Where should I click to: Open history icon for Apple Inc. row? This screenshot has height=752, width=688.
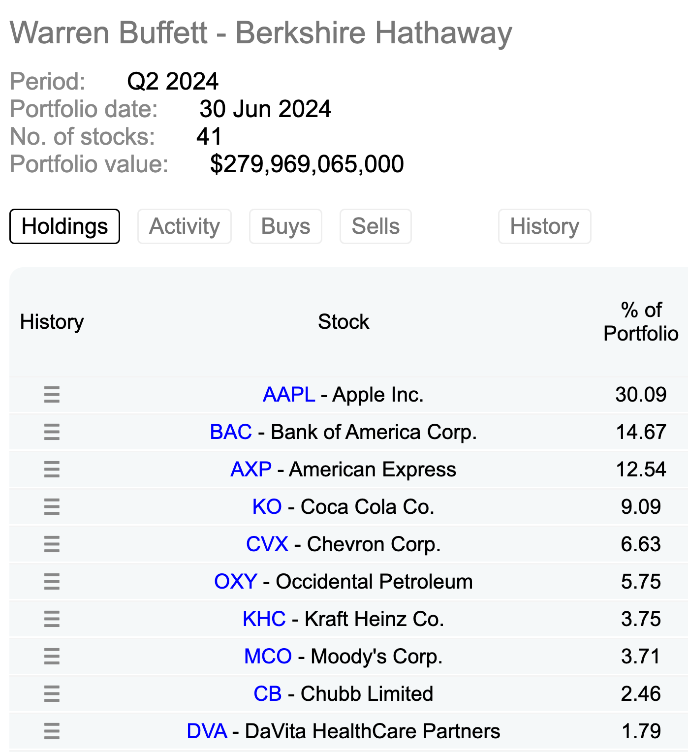click(x=52, y=395)
